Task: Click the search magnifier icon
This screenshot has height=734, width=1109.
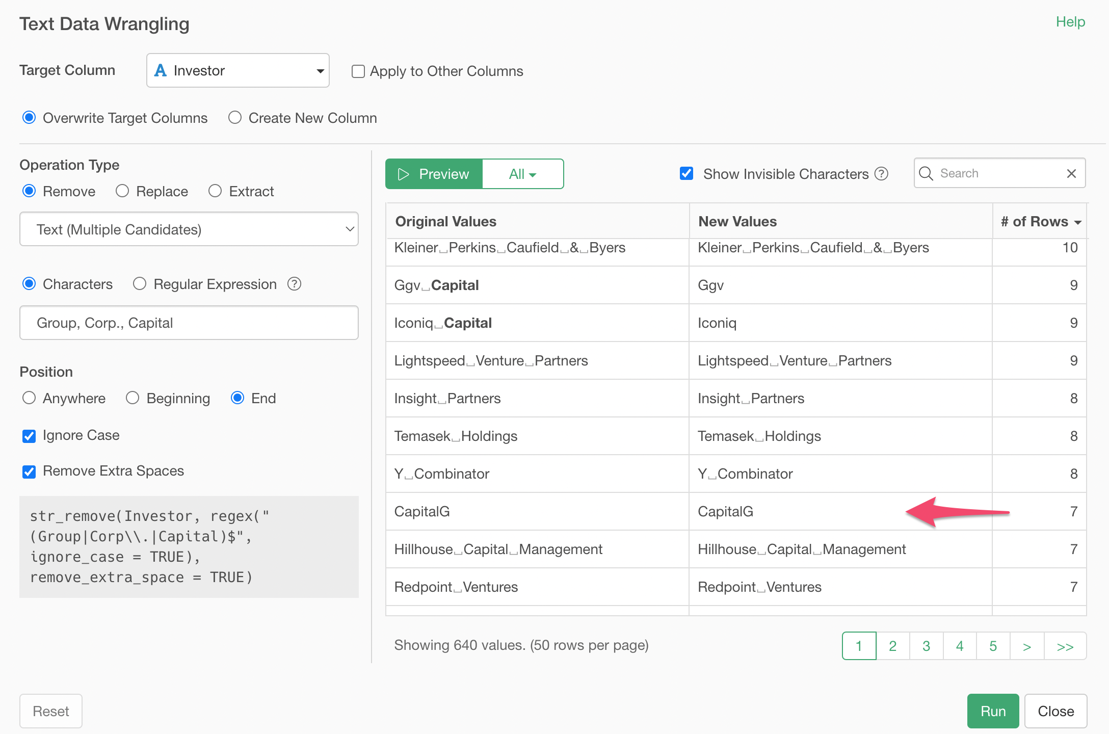Action: pyautogui.click(x=926, y=173)
